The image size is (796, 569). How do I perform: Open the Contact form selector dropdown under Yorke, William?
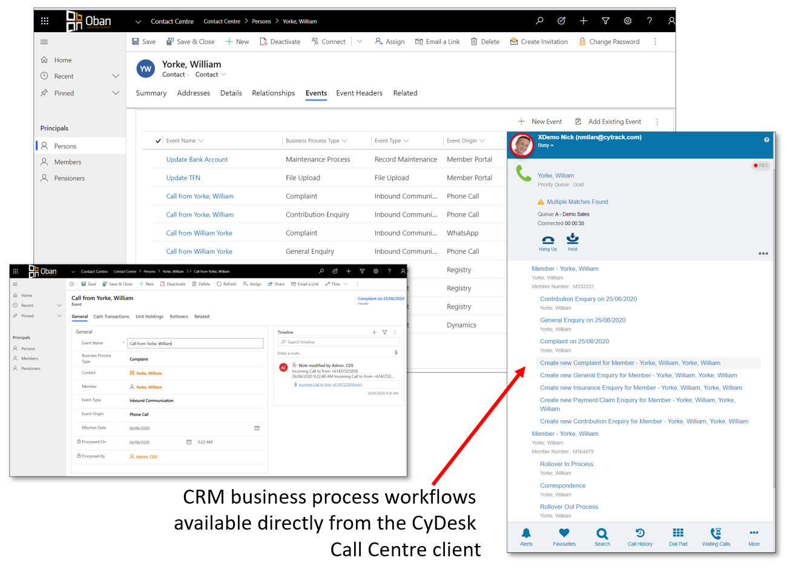coord(210,74)
